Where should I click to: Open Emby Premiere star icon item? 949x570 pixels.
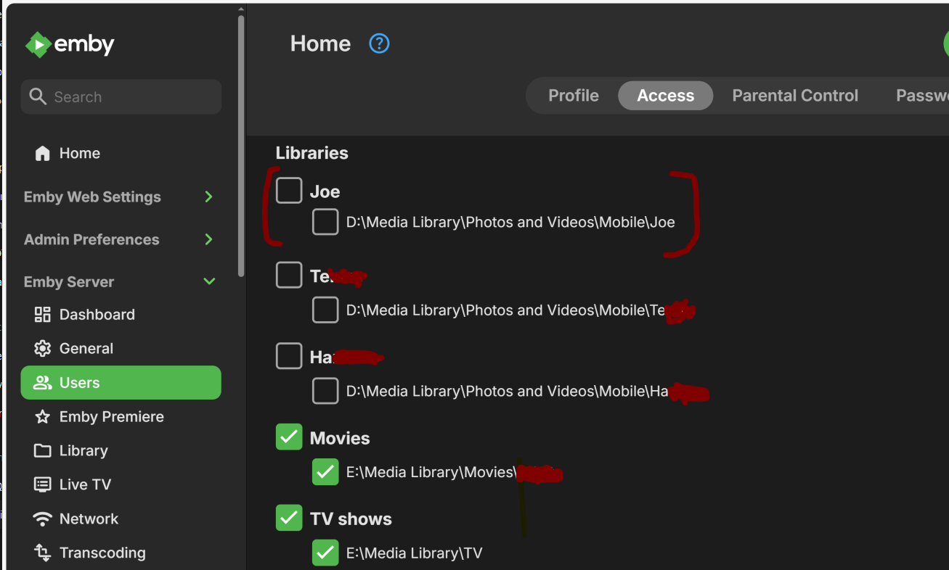(43, 417)
